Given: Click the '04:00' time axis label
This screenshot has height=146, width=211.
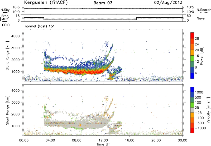Looking at the screenshot, I should 50,140.
